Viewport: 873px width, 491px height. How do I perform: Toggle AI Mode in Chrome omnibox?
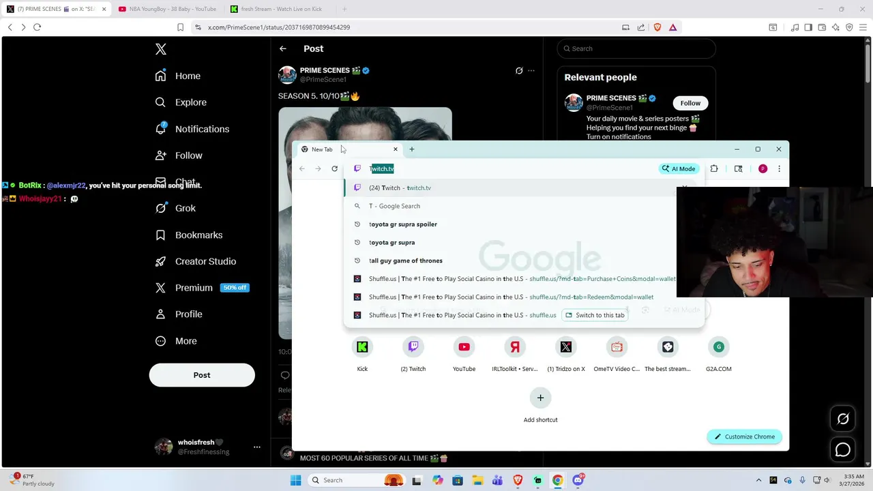pos(679,168)
